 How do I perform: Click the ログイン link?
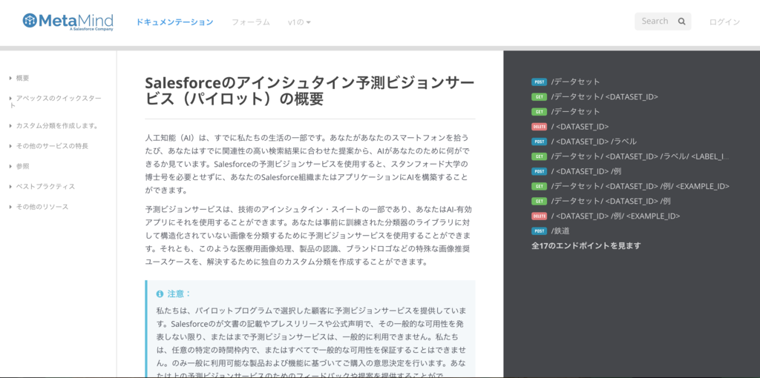click(x=724, y=21)
